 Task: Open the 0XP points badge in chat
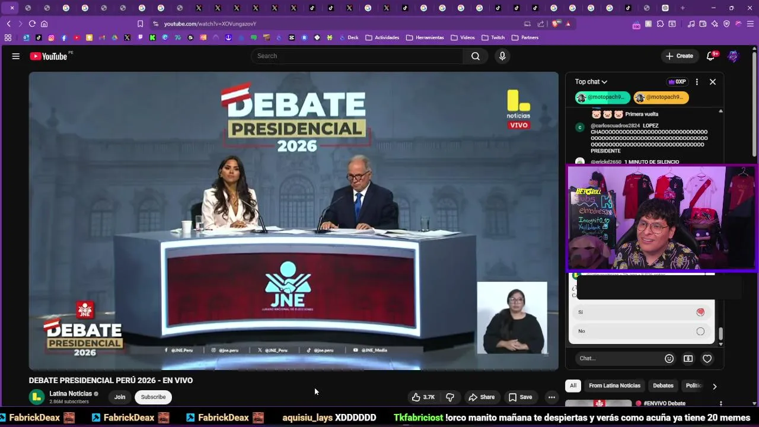click(x=677, y=82)
